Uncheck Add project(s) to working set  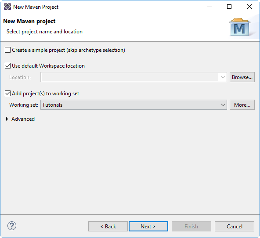click(x=7, y=94)
